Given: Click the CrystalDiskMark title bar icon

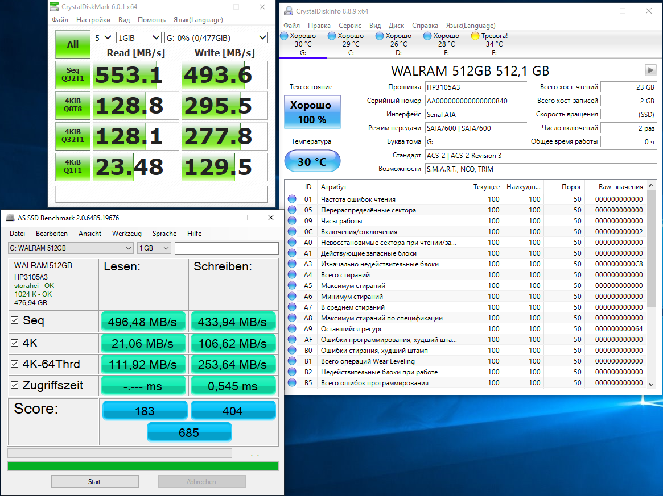Looking at the screenshot, I should pyautogui.click(x=54, y=7).
